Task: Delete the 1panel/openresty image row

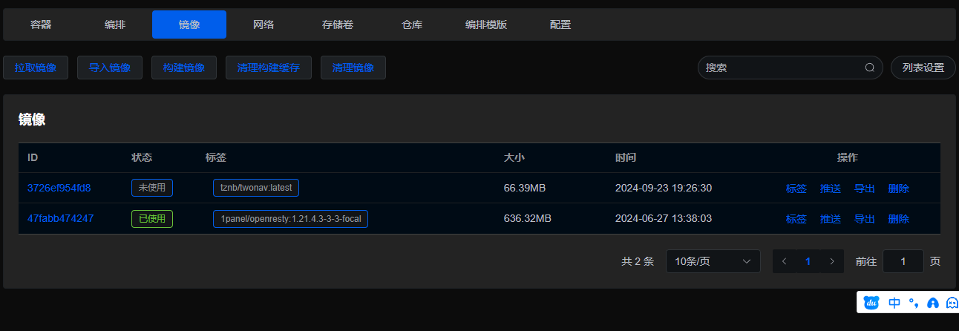Action: pos(898,219)
